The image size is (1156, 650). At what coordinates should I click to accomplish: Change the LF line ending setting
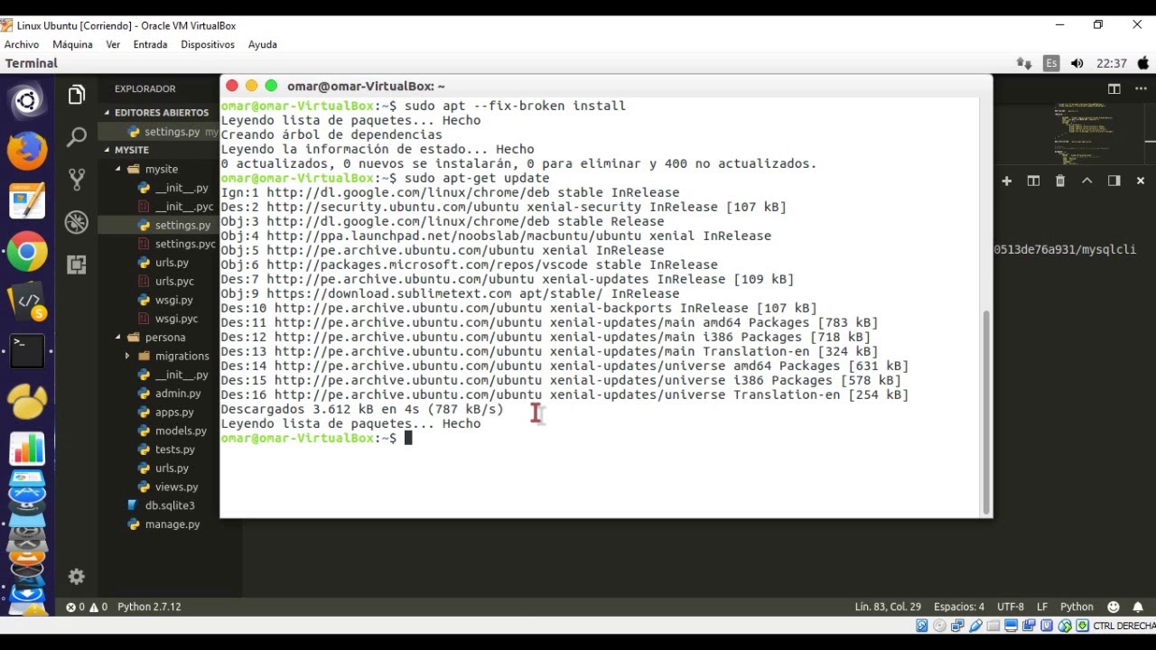click(1042, 607)
